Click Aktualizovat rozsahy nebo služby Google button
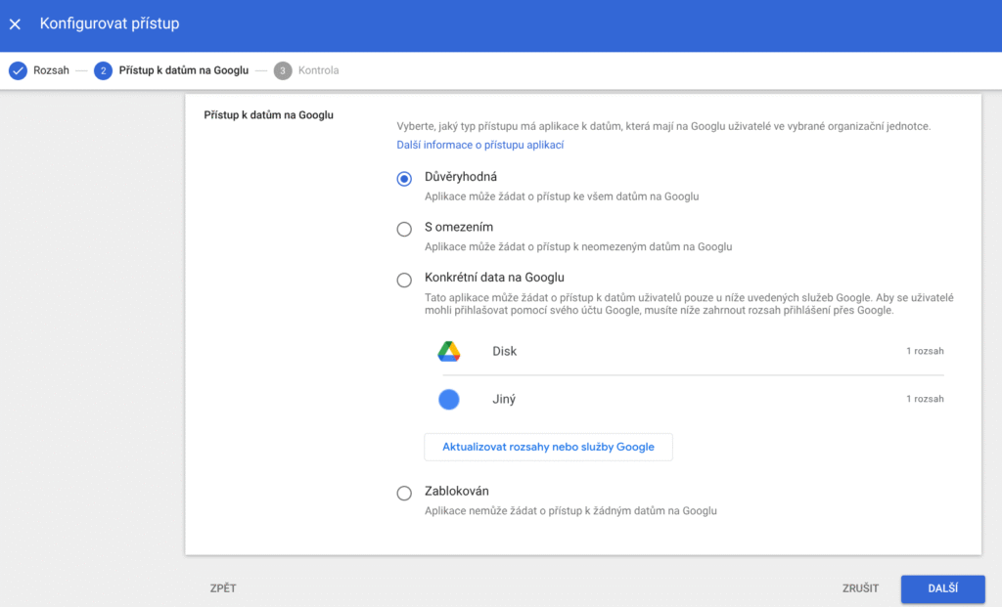Screen dimensions: 1002x607 [548, 447]
